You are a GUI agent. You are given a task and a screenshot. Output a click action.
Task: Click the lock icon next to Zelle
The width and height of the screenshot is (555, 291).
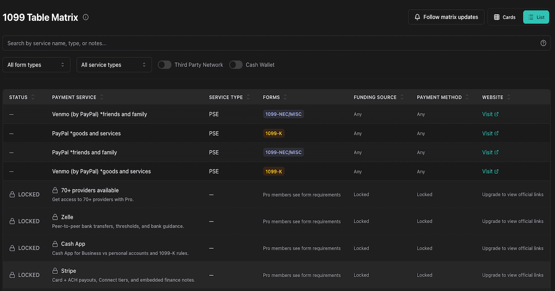pyautogui.click(x=55, y=217)
